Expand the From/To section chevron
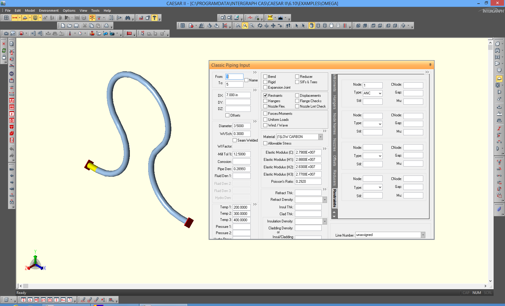Image resolution: width=505 pixels, height=306 pixels. click(255, 72)
